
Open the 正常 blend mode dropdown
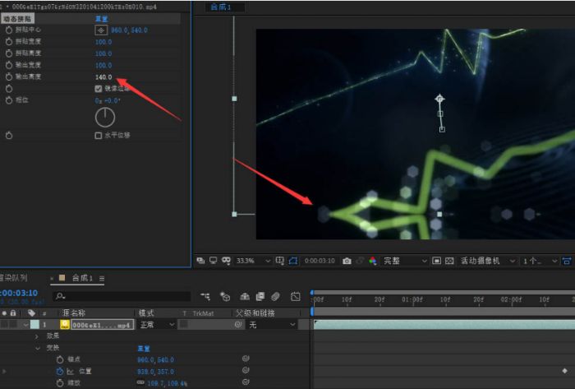(156, 325)
